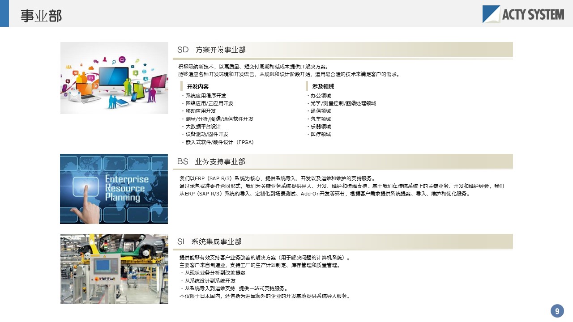Select the BS 业务支持事业部 heading
573x322 pixels.
(211, 161)
